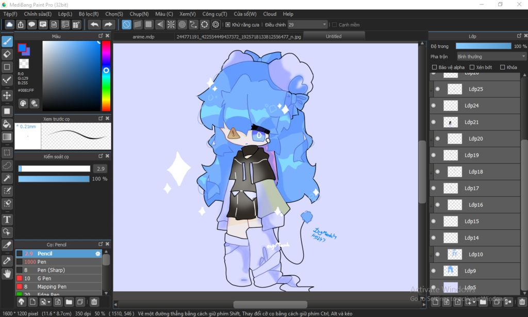Select the Move tool
The width and height of the screenshot is (528, 317).
[7, 95]
